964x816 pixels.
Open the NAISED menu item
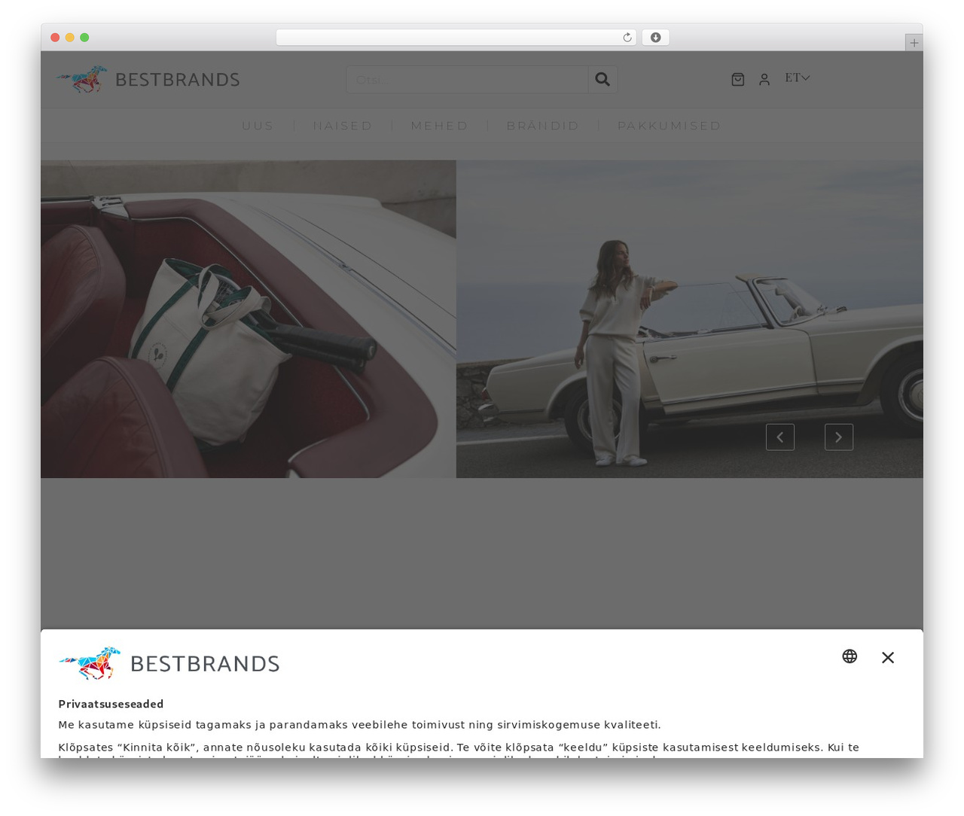(x=343, y=126)
